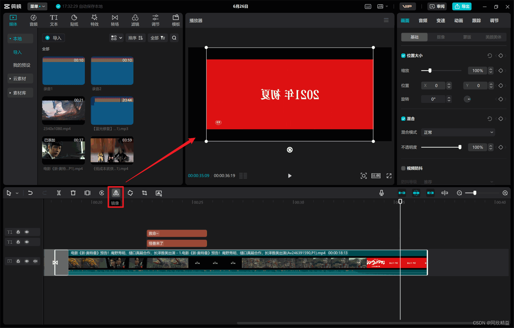Open the 排序 sort dropdown
The width and height of the screenshot is (514, 328).
click(x=135, y=38)
